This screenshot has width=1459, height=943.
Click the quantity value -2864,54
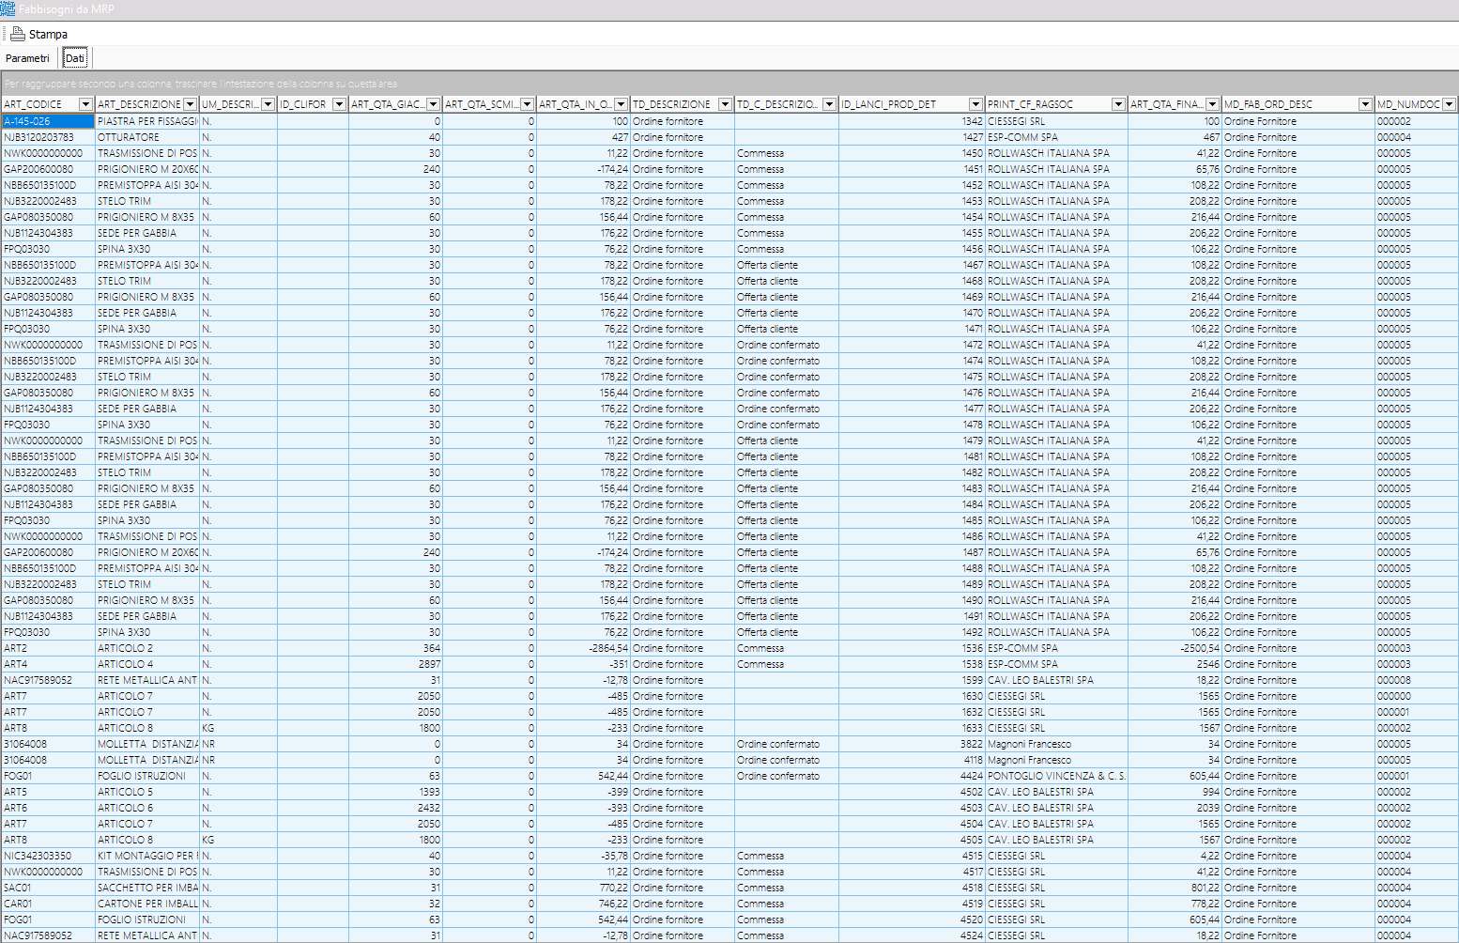click(x=583, y=648)
